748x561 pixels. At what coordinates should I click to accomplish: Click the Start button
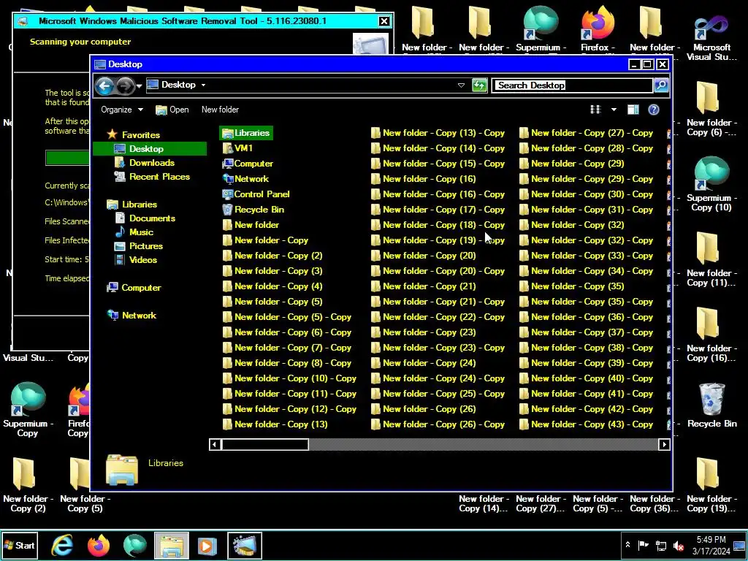19,545
